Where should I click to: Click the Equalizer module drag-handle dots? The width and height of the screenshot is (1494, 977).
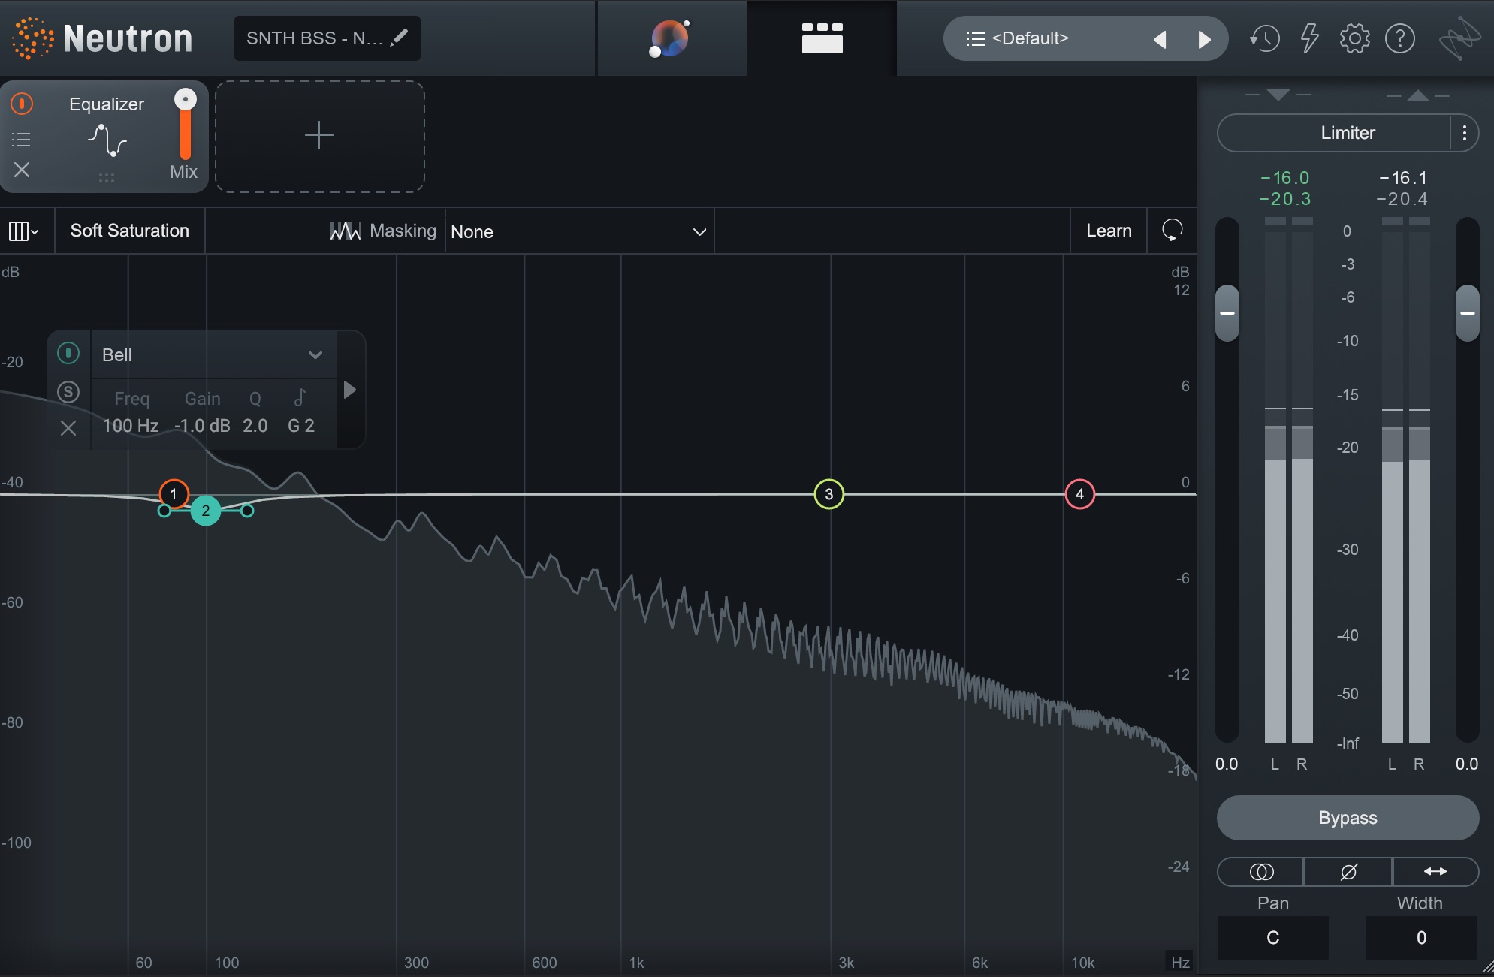pyautogui.click(x=107, y=178)
